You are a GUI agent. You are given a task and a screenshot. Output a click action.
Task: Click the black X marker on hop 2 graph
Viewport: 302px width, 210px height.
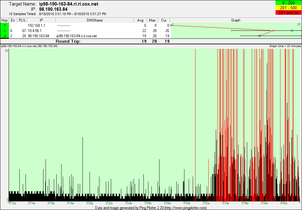[x=292, y=31]
